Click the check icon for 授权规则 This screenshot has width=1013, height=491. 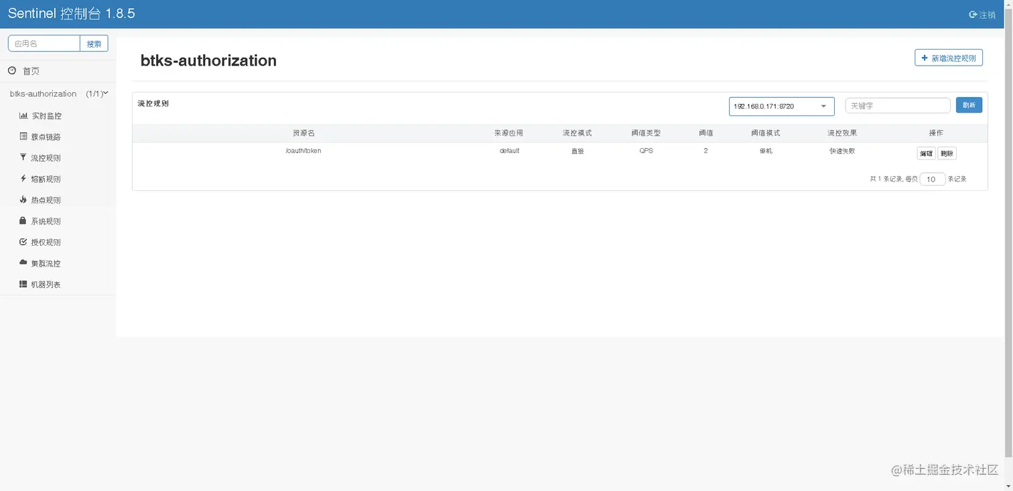click(x=23, y=242)
